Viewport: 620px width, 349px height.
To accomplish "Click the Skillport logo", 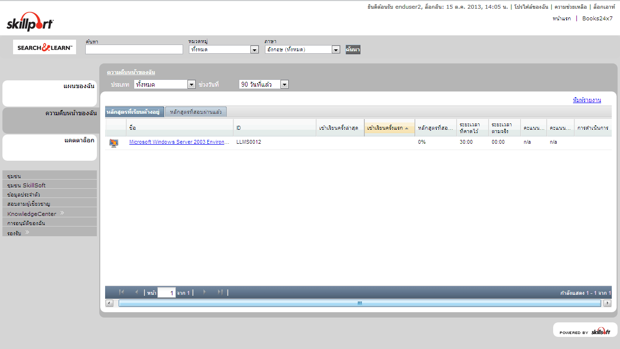I will coord(30,22).
